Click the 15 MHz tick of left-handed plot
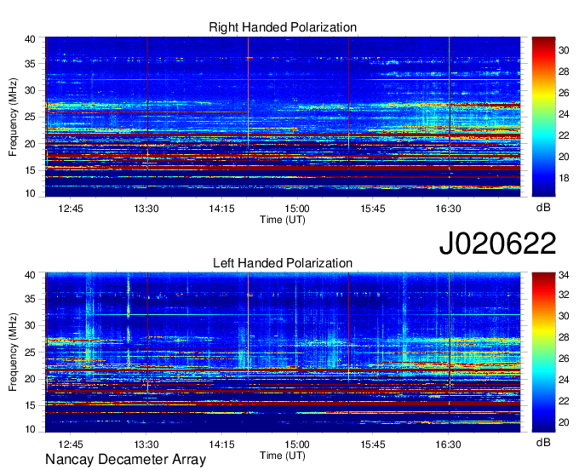This screenshot has width=579, height=470. pos(31,405)
